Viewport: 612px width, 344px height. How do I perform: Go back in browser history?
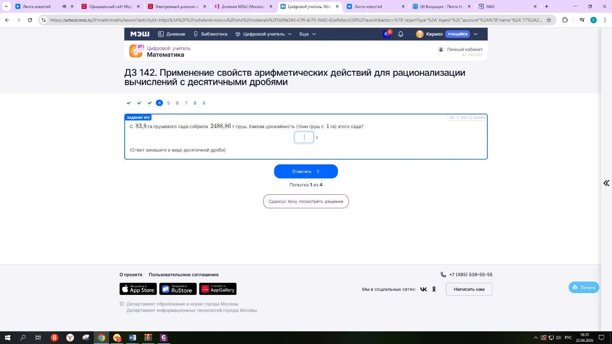point(7,20)
